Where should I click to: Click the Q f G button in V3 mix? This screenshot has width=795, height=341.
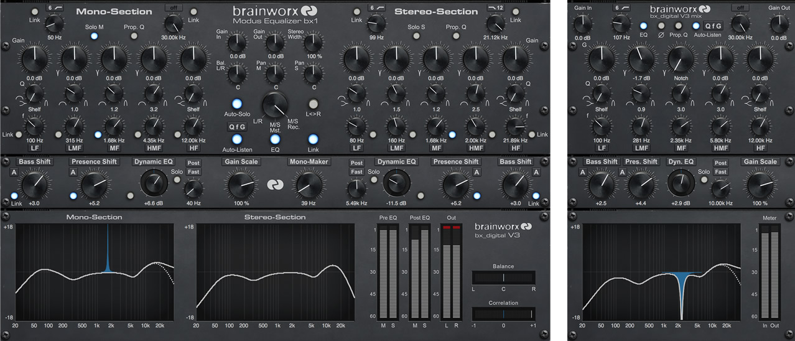pyautogui.click(x=713, y=26)
